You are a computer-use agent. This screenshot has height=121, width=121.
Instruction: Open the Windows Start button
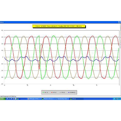(2, 99)
